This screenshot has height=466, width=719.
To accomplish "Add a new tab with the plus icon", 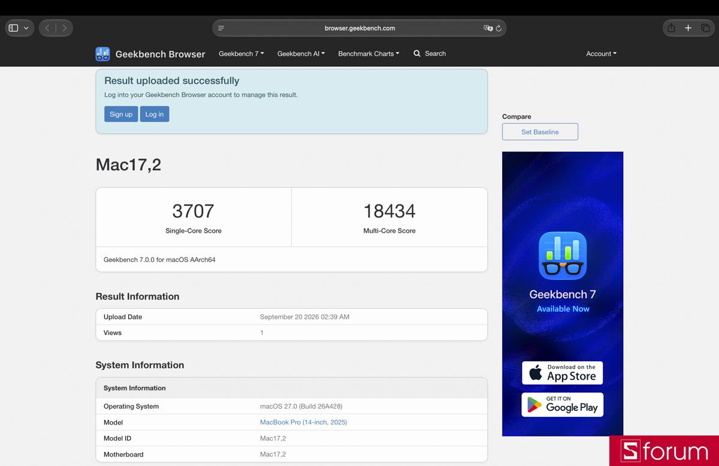I will point(688,28).
